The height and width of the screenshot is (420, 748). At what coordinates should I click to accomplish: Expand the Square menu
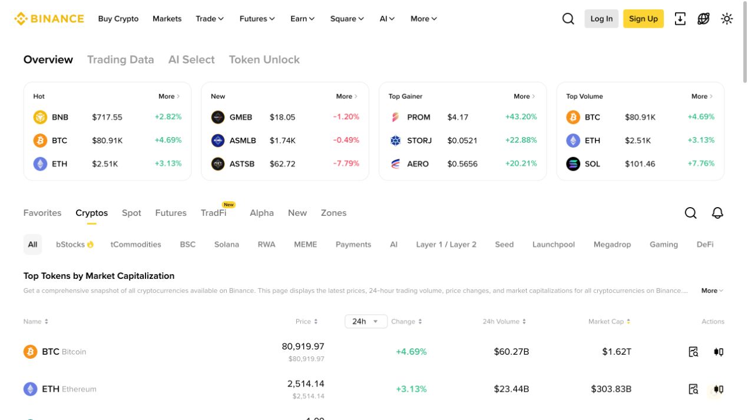pos(347,19)
